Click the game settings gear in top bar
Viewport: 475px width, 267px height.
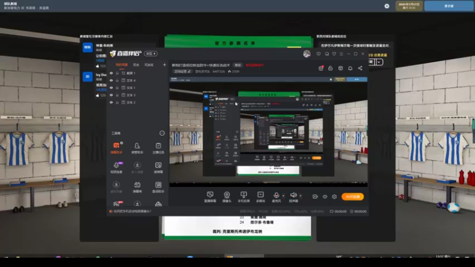click(x=387, y=6)
